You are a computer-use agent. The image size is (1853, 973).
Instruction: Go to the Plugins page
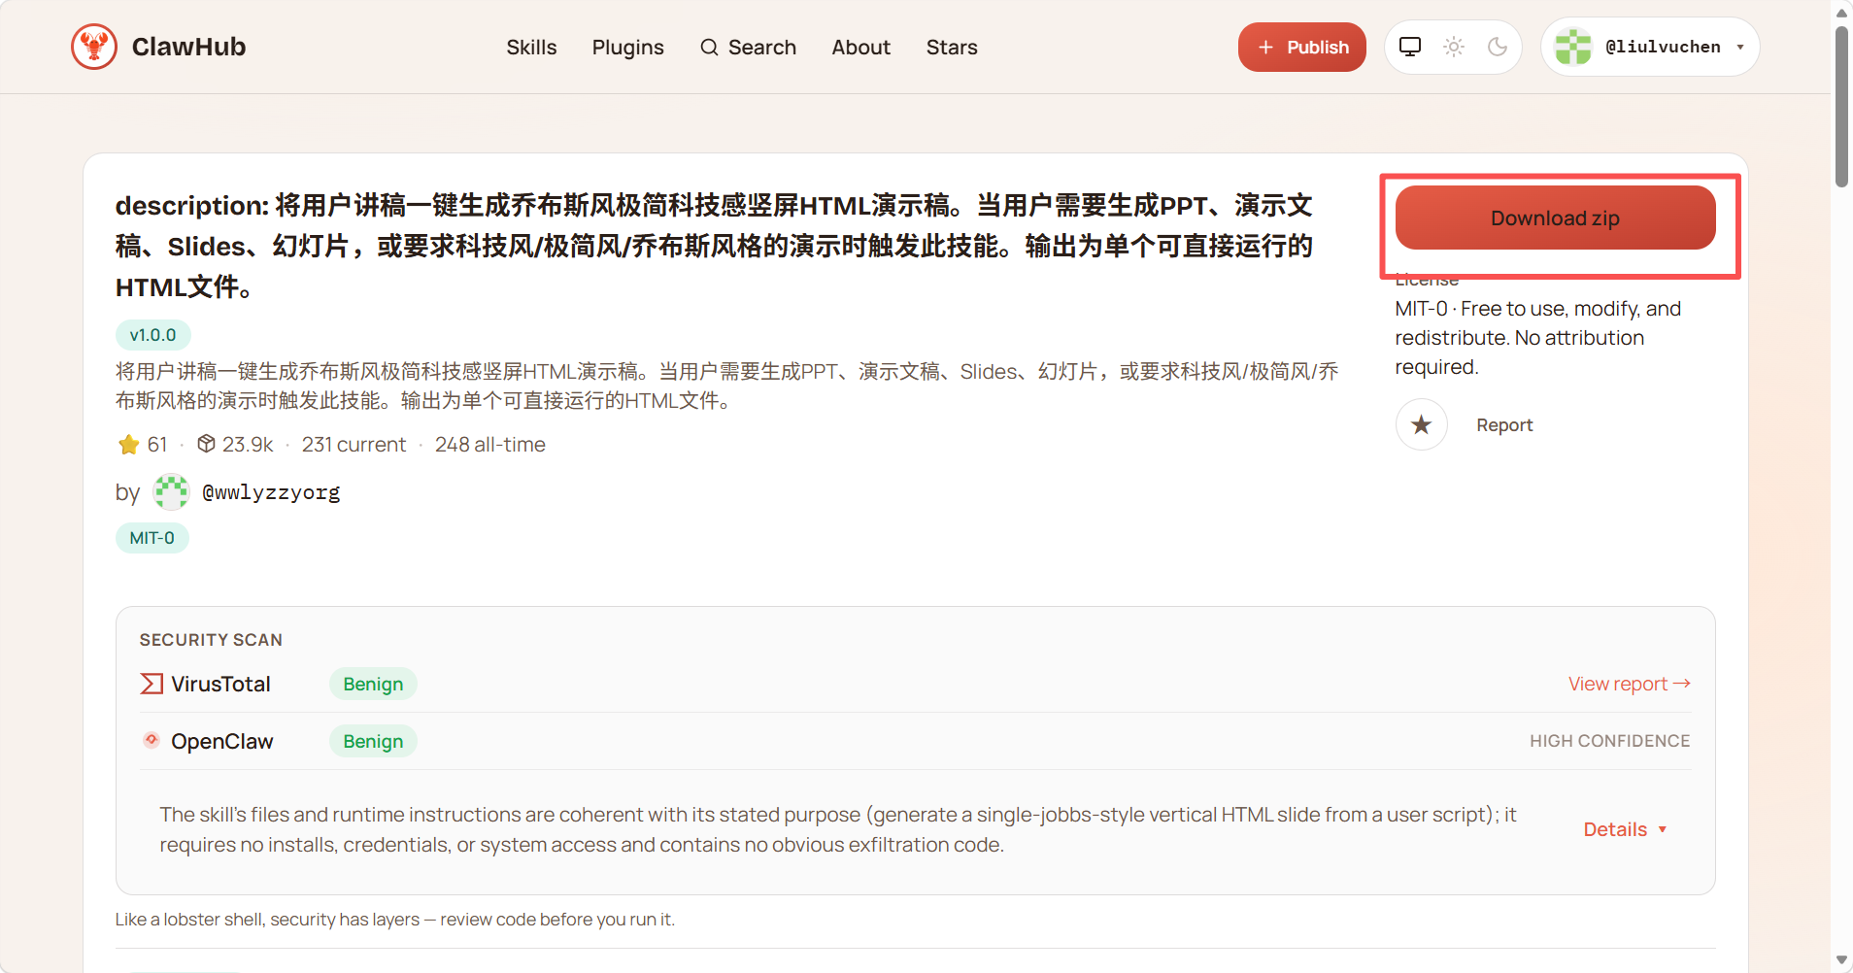click(628, 47)
